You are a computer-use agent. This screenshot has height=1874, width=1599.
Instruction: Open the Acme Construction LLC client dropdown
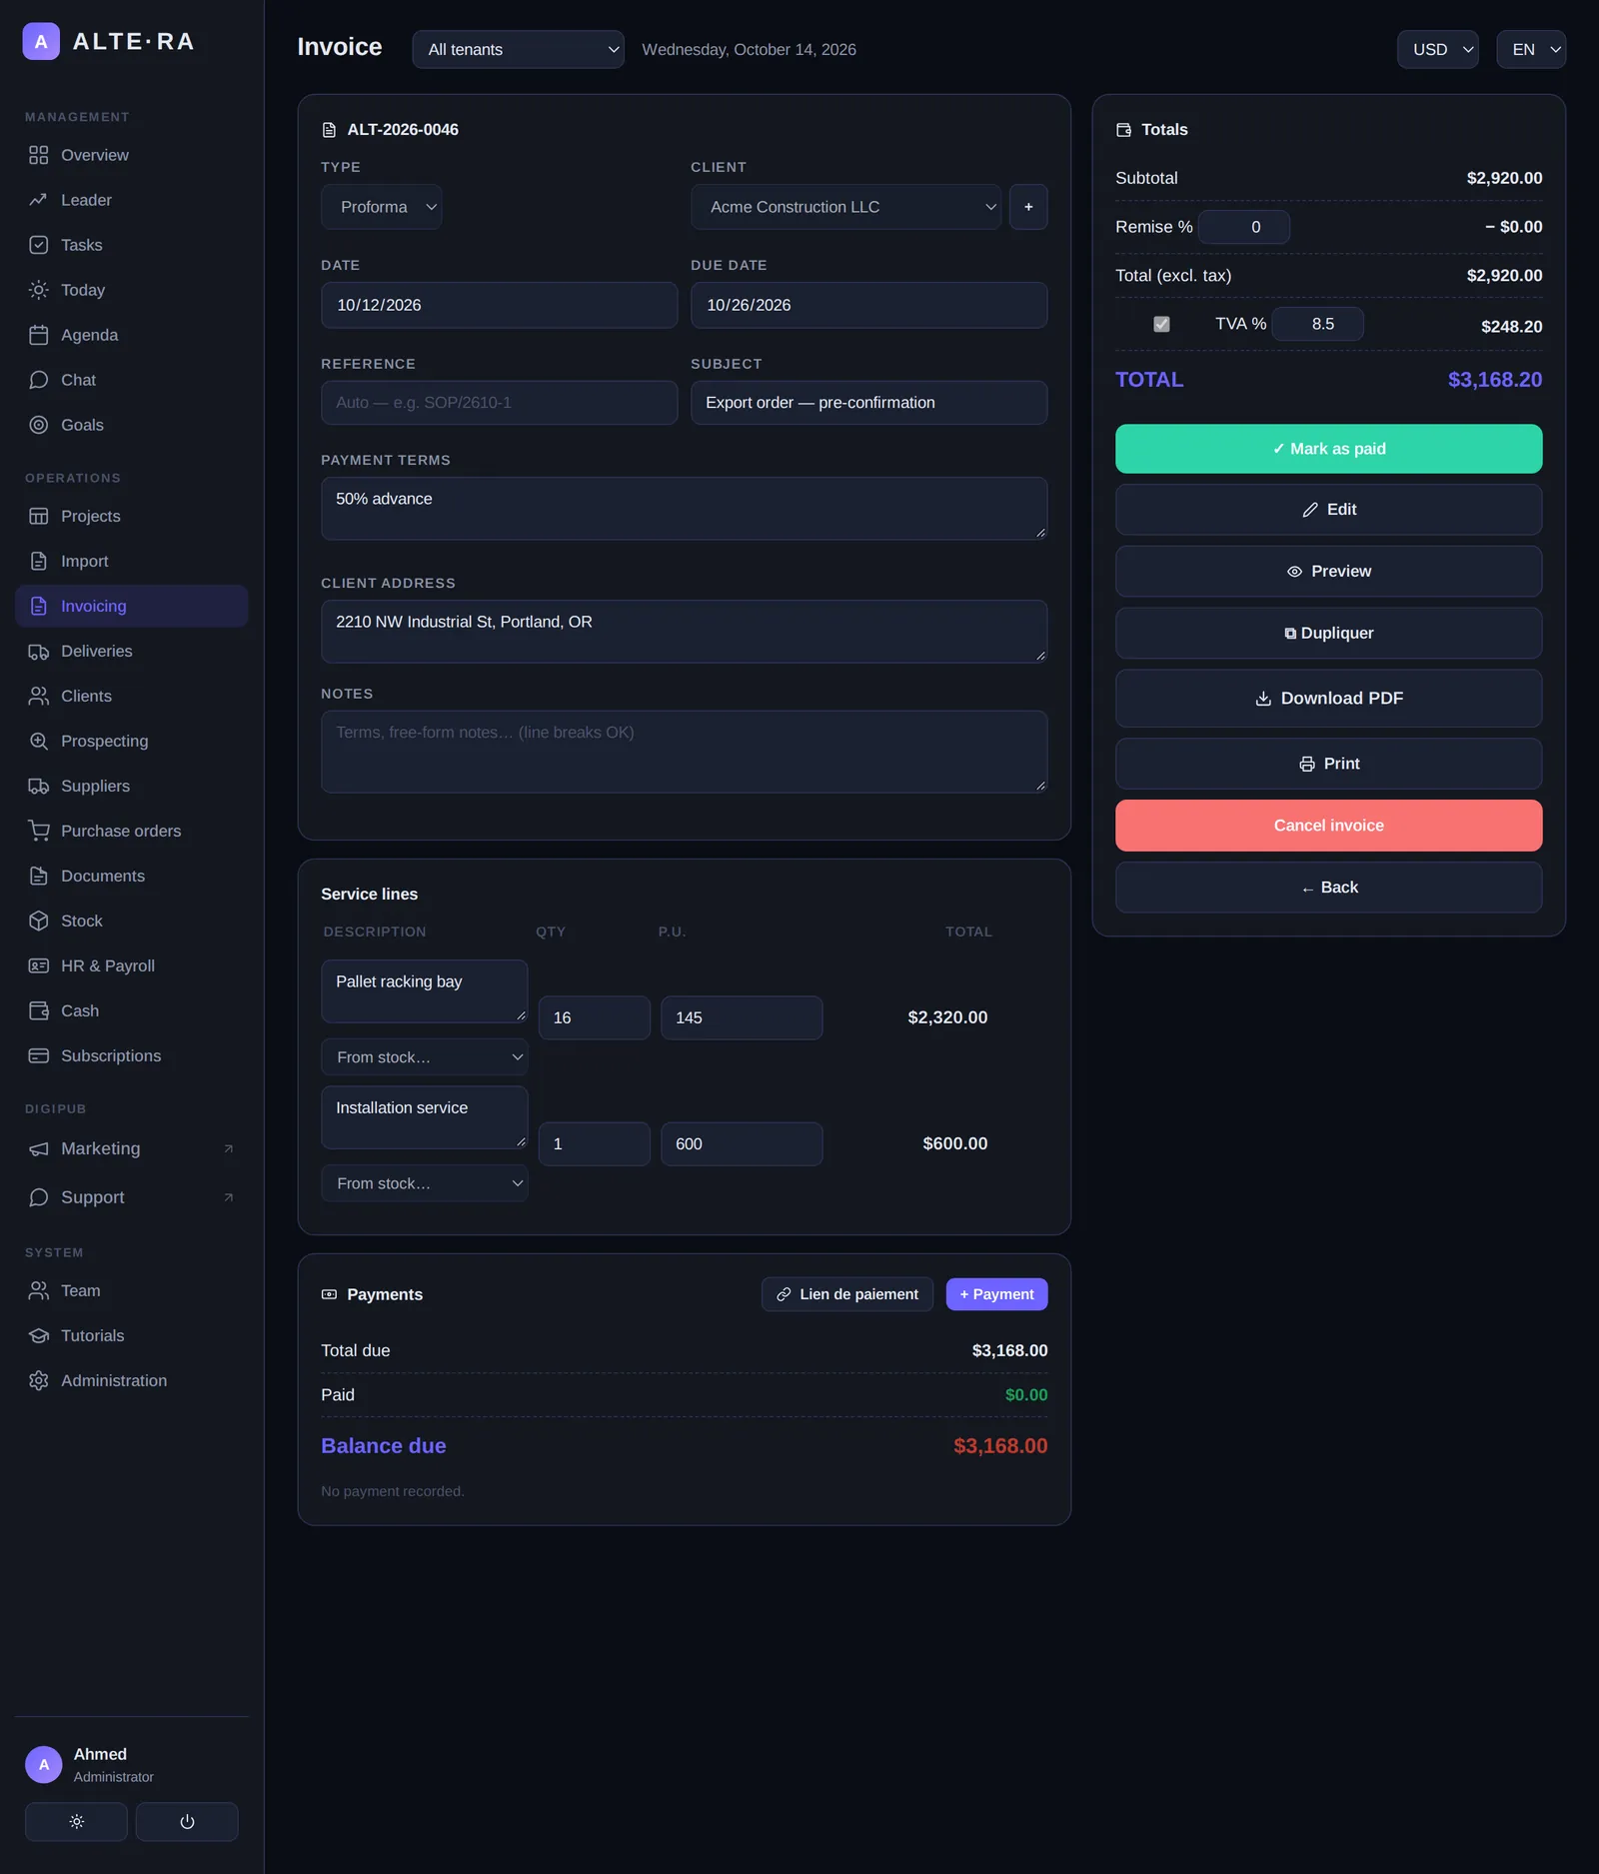click(846, 207)
